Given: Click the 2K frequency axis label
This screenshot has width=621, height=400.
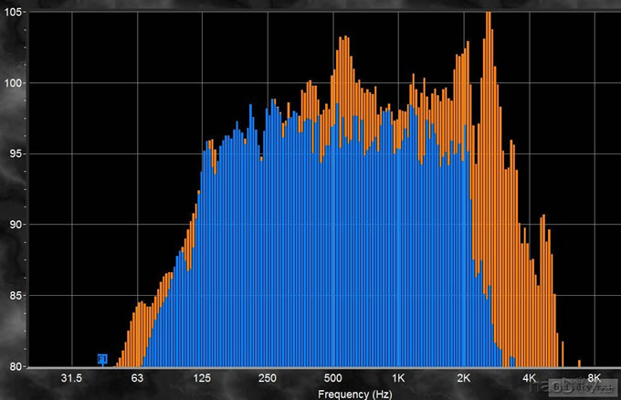Looking at the screenshot, I should pyautogui.click(x=463, y=378).
